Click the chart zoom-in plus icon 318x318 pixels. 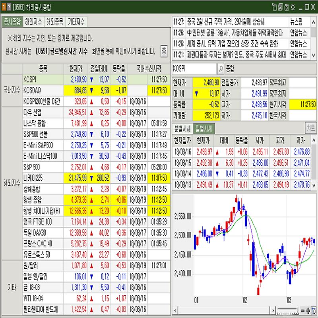[x=308, y=310]
